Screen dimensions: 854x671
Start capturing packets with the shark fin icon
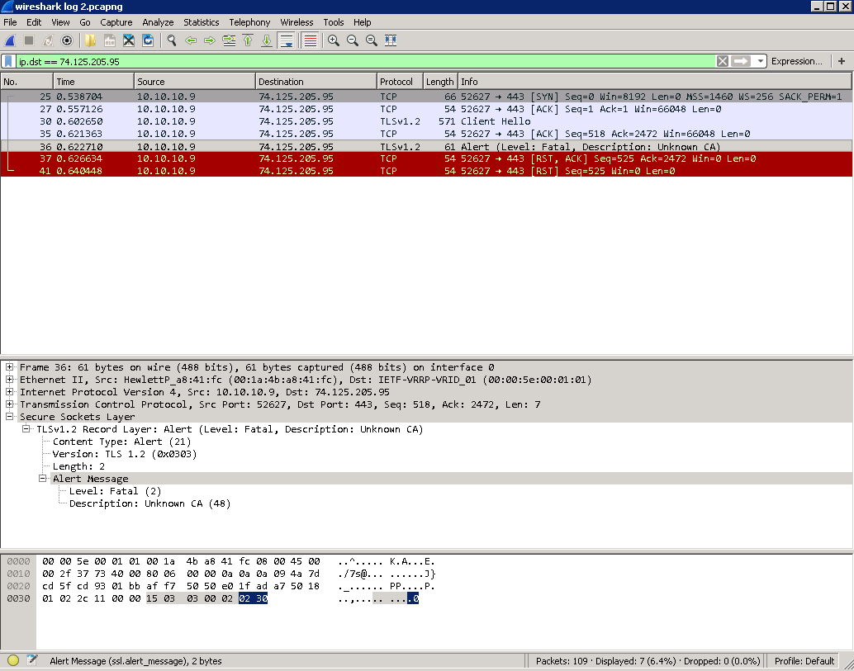tap(10, 40)
